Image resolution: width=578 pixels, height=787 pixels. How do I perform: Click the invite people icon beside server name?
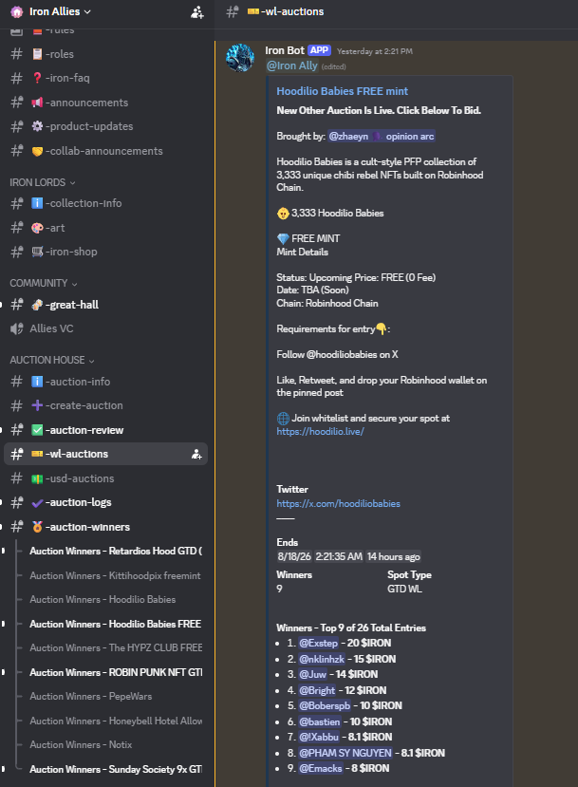click(x=197, y=12)
